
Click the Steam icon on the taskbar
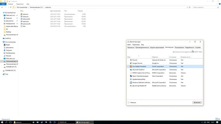coord(42,122)
